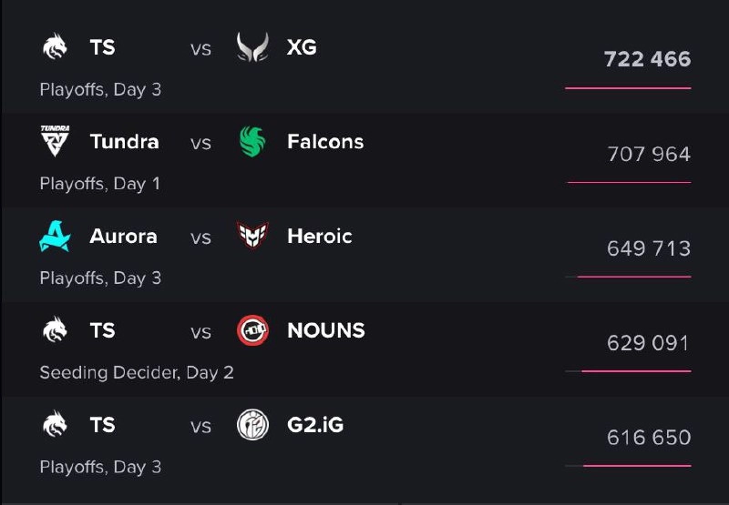Click Team Spirit dragon logo versus XG
Viewport: 729px width, 505px height.
[55, 47]
